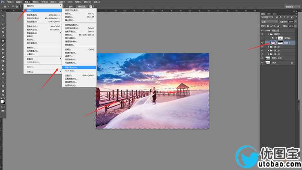Select the Lasso tool

point(3,24)
